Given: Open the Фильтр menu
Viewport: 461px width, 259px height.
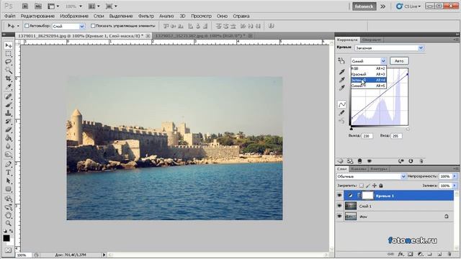Looking at the screenshot, I should [146, 16].
